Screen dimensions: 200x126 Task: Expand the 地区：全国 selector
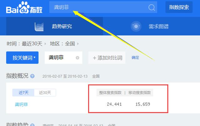(64, 44)
